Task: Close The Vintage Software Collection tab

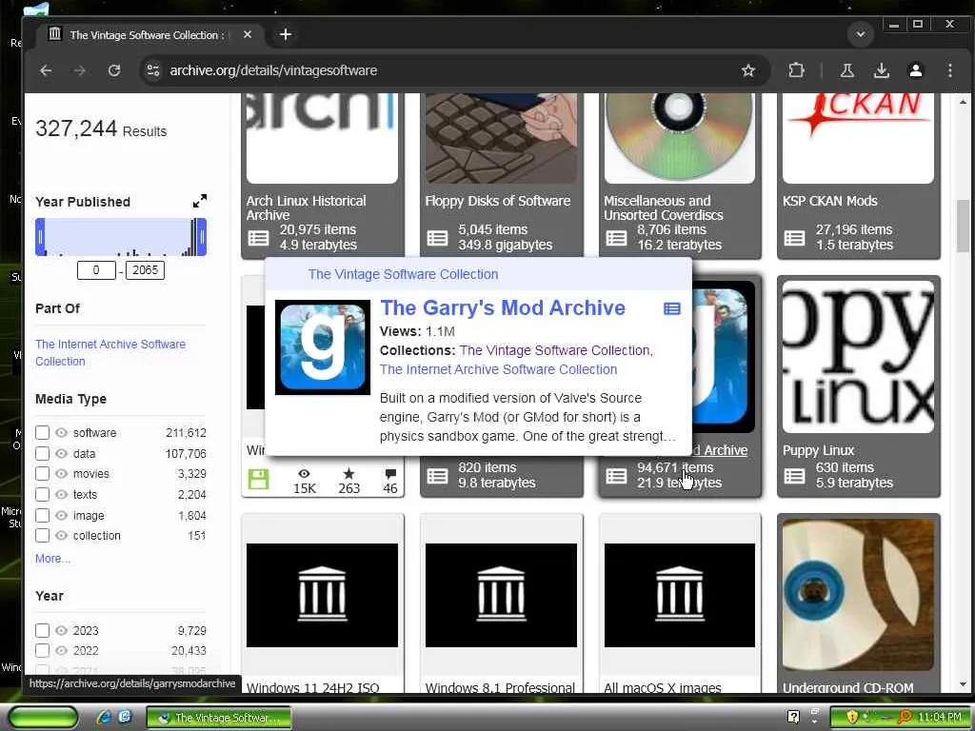Action: (248, 34)
